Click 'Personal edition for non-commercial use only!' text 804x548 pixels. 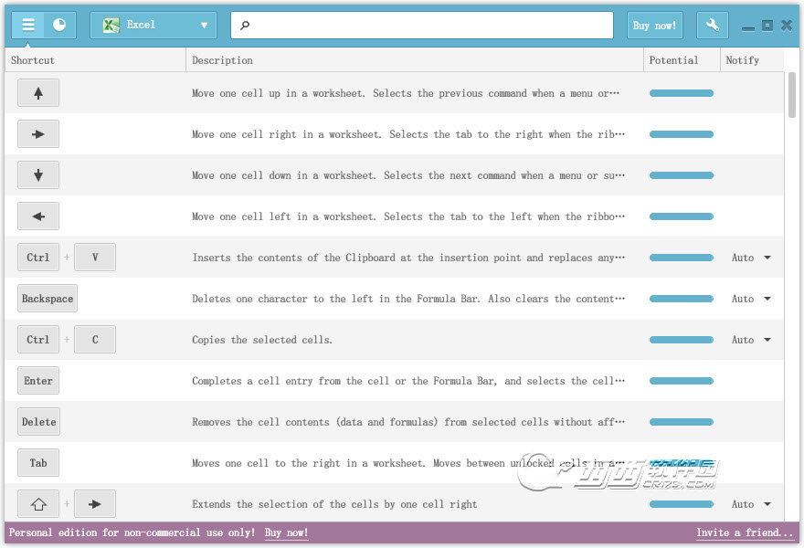pos(132,532)
